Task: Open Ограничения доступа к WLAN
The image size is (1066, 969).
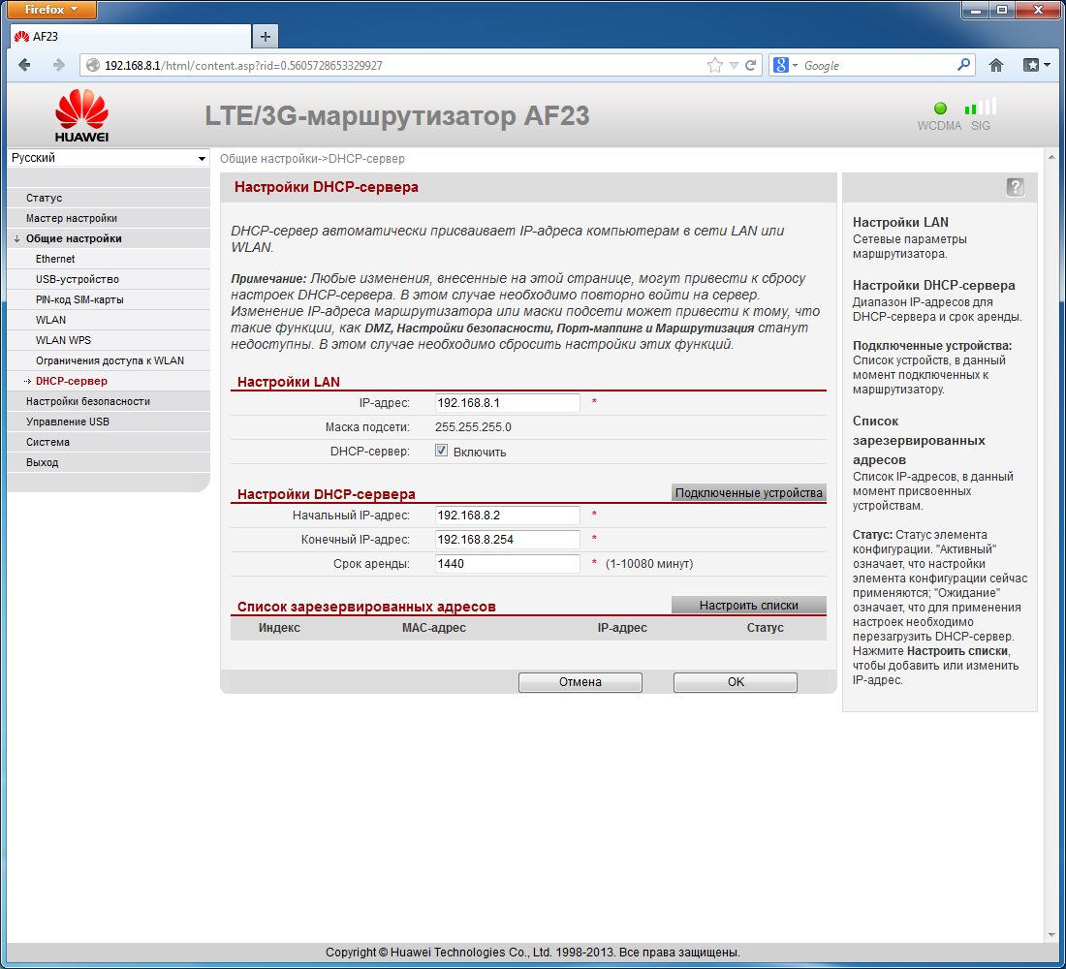Action: [109, 361]
